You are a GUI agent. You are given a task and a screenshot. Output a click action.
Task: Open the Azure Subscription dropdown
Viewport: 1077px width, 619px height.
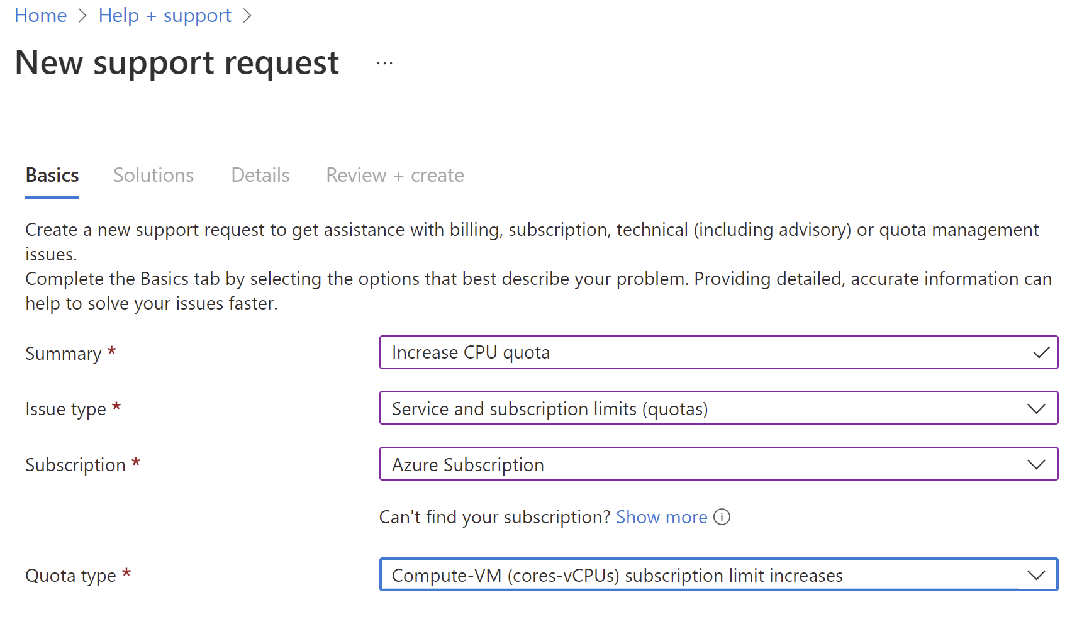[x=718, y=464]
